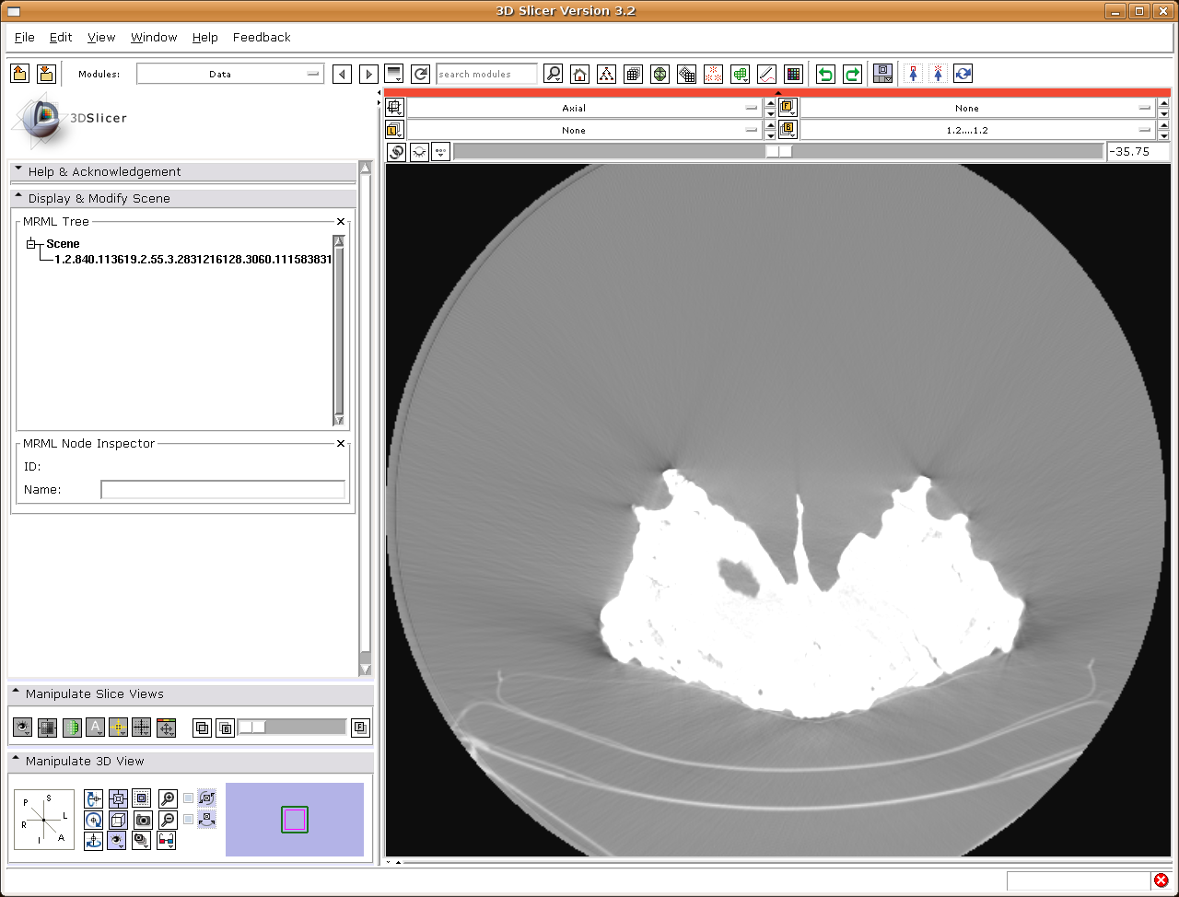
Task: Open the Editor module green icon
Action: coord(740,74)
